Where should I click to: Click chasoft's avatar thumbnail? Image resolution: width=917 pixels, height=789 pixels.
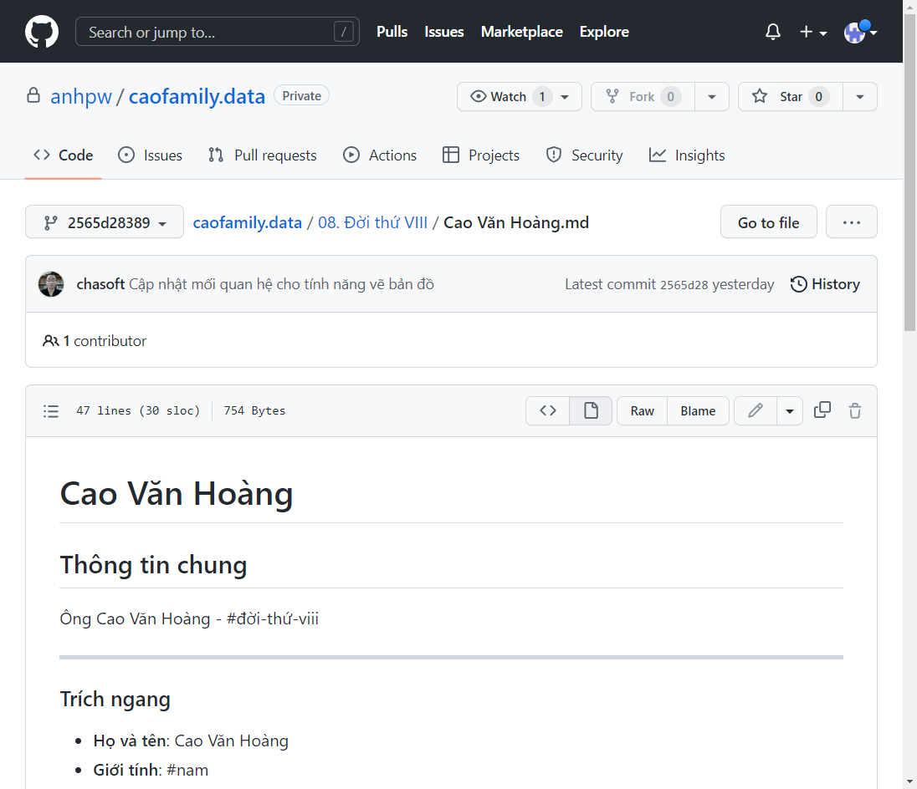click(x=51, y=284)
